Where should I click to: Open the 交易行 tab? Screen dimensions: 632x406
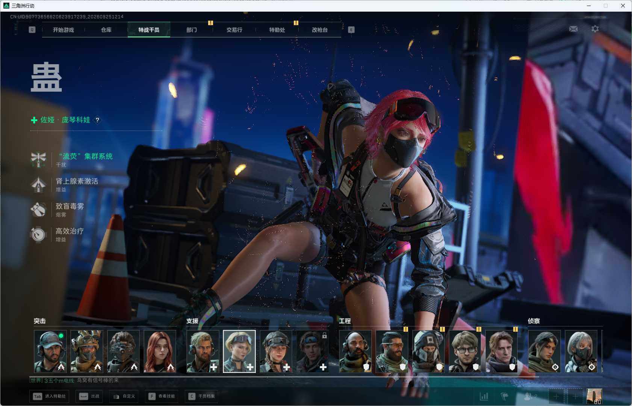(x=234, y=30)
